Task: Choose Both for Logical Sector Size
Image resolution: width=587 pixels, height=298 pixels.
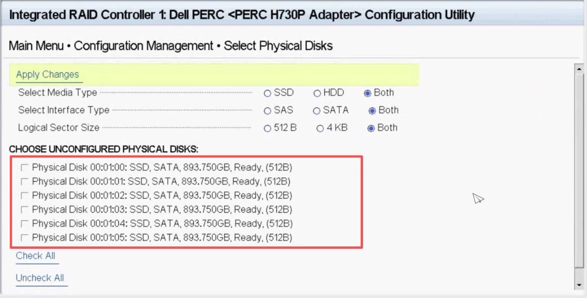Action: [x=371, y=128]
